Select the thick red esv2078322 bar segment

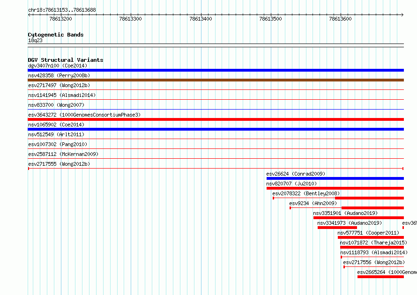369,198
